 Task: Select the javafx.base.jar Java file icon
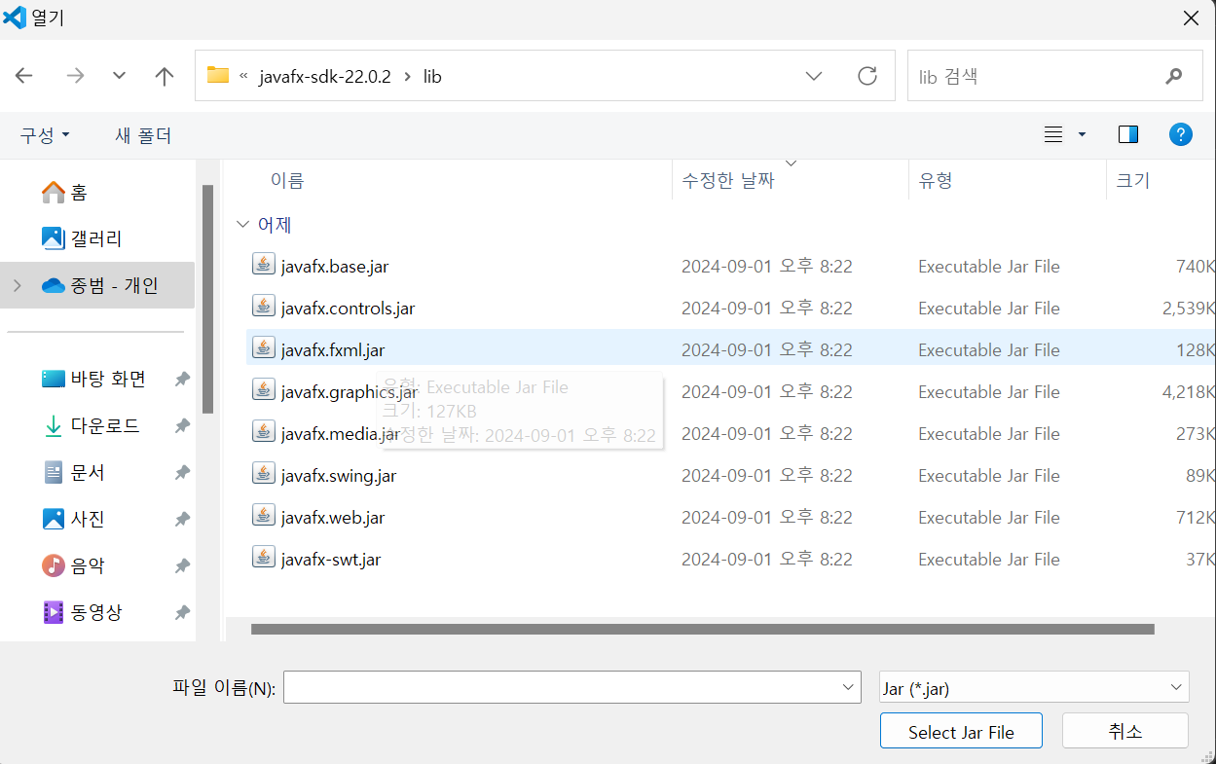pos(263,265)
